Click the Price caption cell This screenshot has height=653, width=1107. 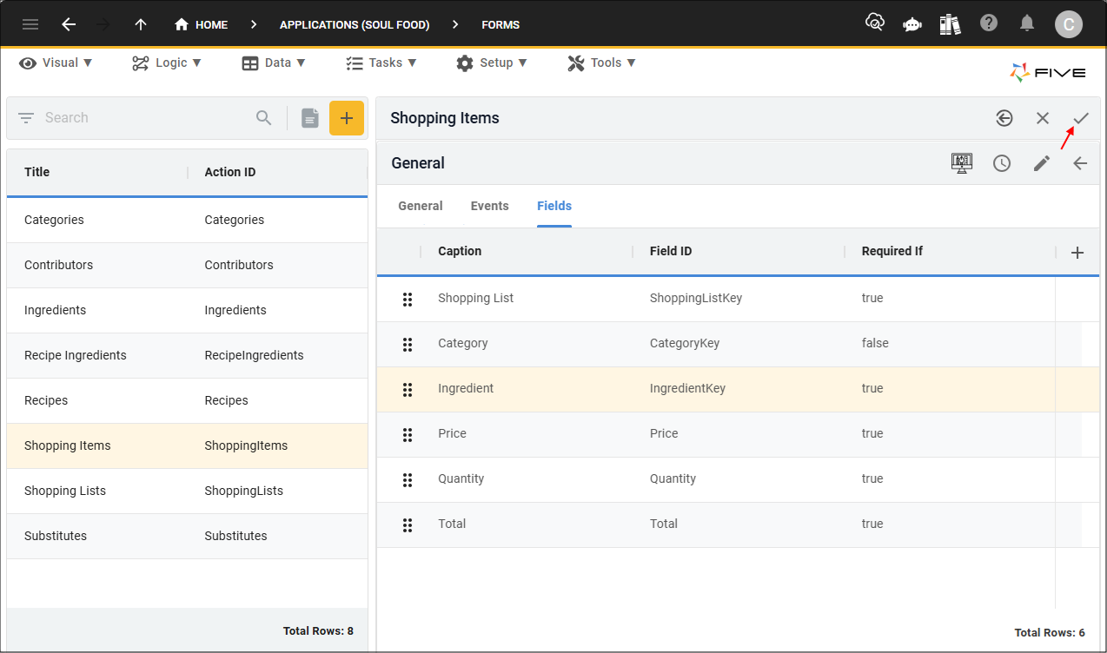pyautogui.click(x=452, y=433)
